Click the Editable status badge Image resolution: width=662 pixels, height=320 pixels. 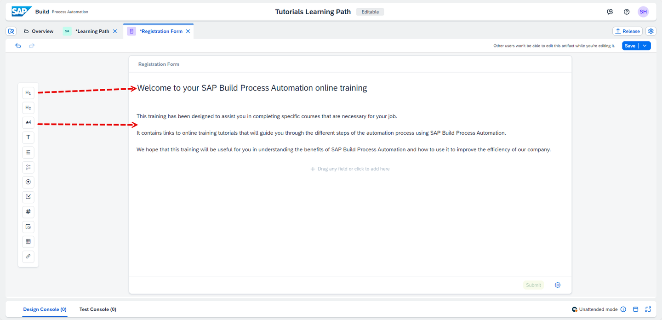tap(370, 12)
